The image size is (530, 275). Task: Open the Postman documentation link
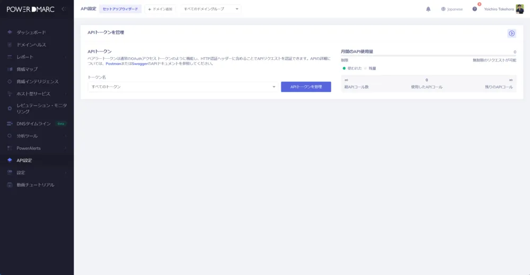pos(113,64)
